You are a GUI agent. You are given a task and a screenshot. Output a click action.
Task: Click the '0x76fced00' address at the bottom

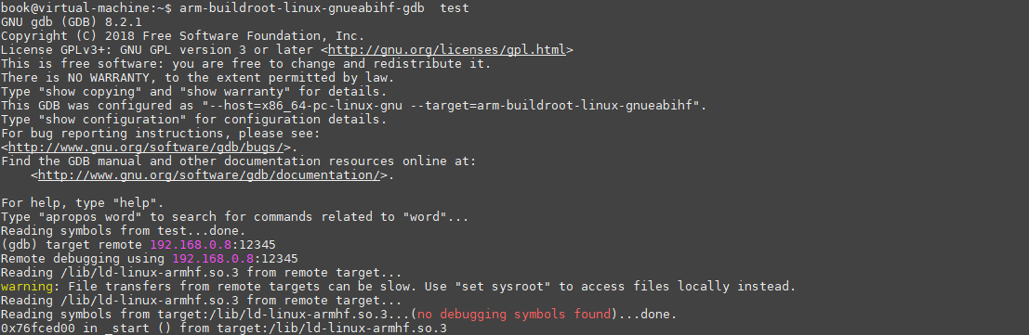point(38,328)
